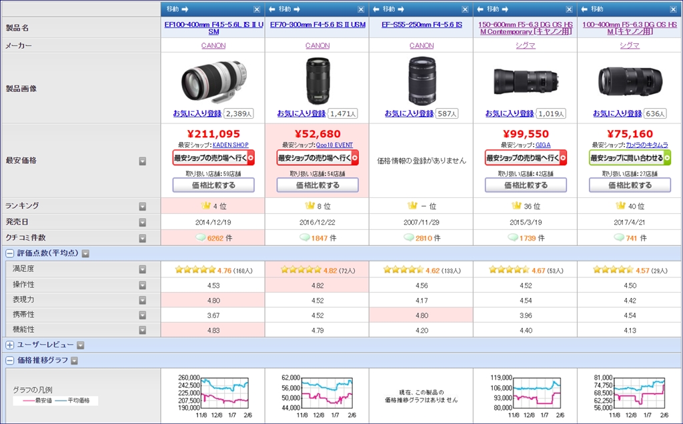The image size is (683, 424).
Task: Click green 最安ショップに問い合わせる button
Action: point(630,158)
